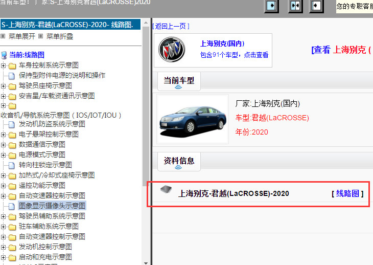Viewport: 373px width, 265px height.
Task: Click the Buick logo image
Action: point(172,50)
